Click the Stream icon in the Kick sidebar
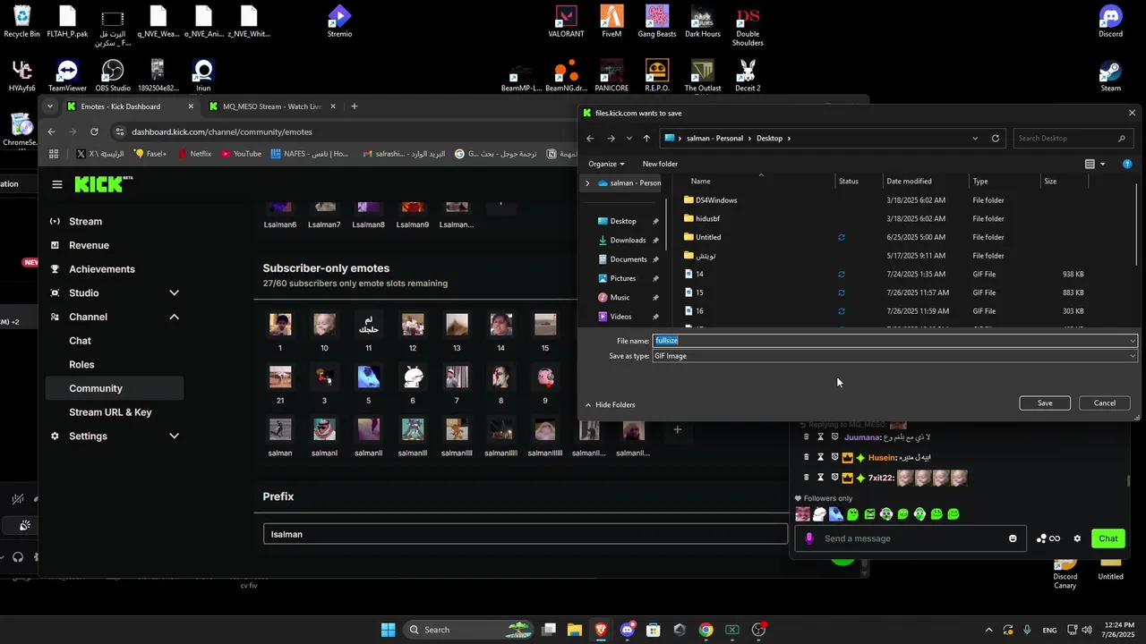 (x=55, y=221)
